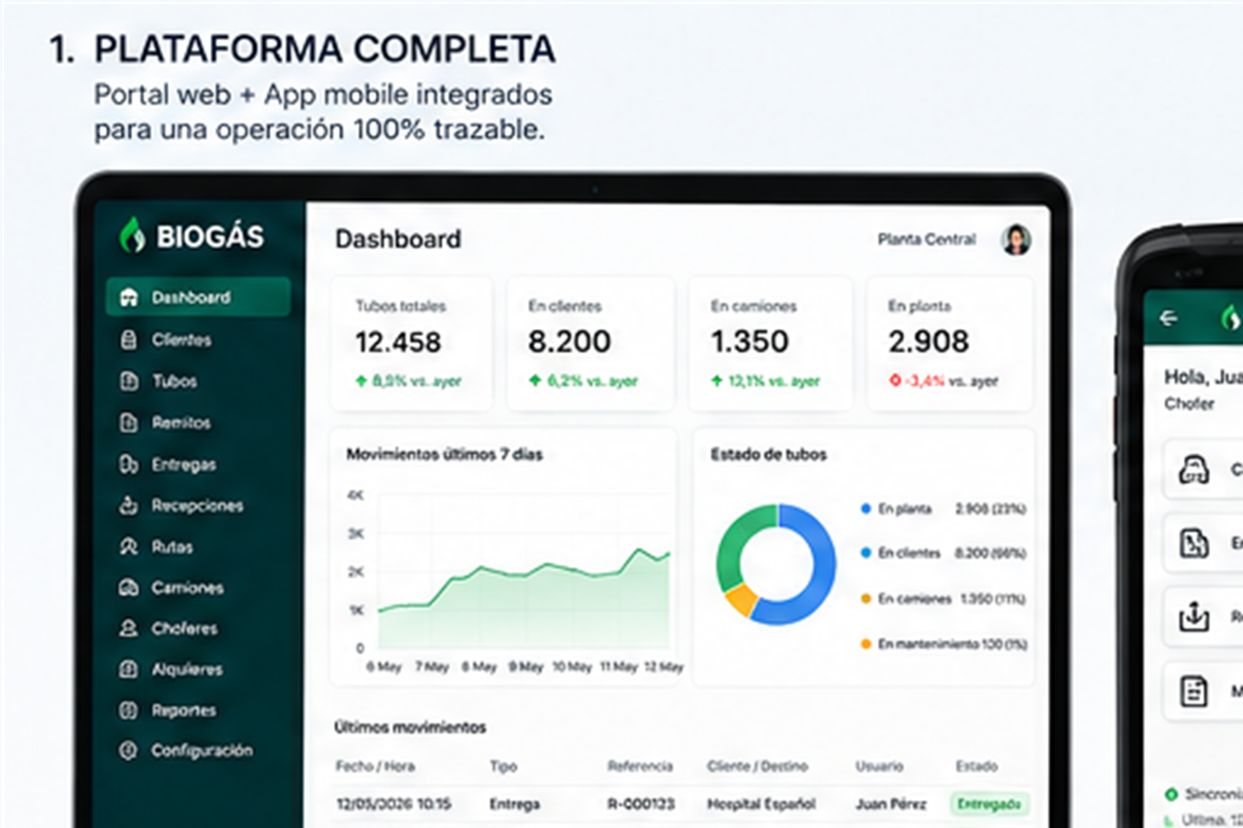Open Clientes in the sidebar
Screen dimensions: 1243x828
(x=181, y=339)
